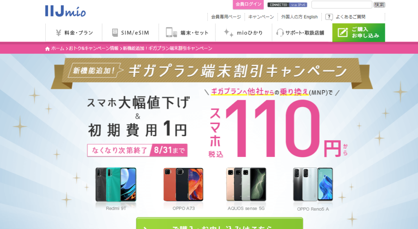The width and height of the screenshot is (418, 229).
Task: Select the AQUOS sense 5G phone image
Action: (x=246, y=184)
